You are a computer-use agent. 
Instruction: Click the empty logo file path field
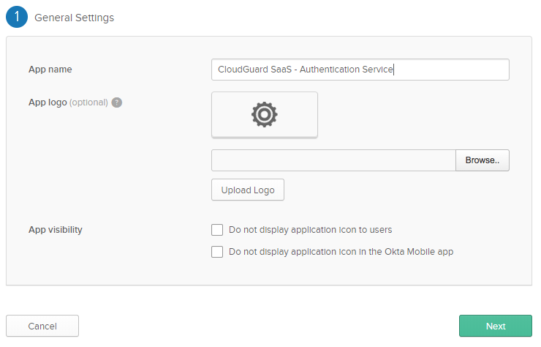click(x=333, y=160)
